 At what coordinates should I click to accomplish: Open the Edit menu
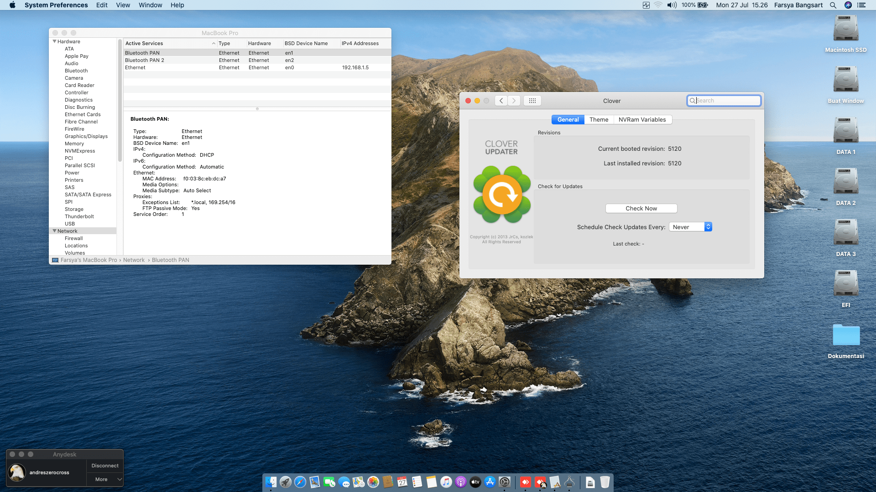point(102,5)
